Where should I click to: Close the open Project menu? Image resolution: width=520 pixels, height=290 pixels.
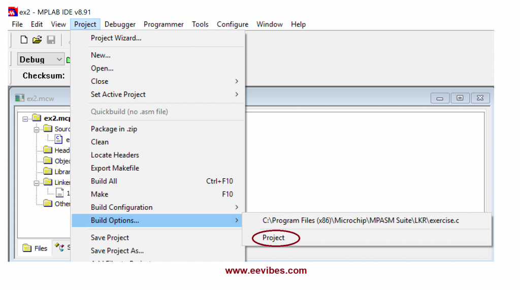coord(85,24)
